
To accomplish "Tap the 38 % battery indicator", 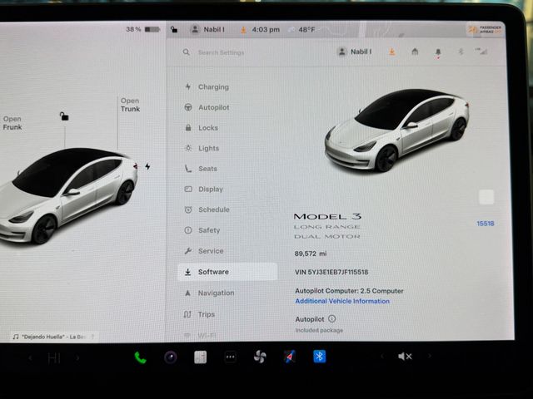I will tap(142, 30).
